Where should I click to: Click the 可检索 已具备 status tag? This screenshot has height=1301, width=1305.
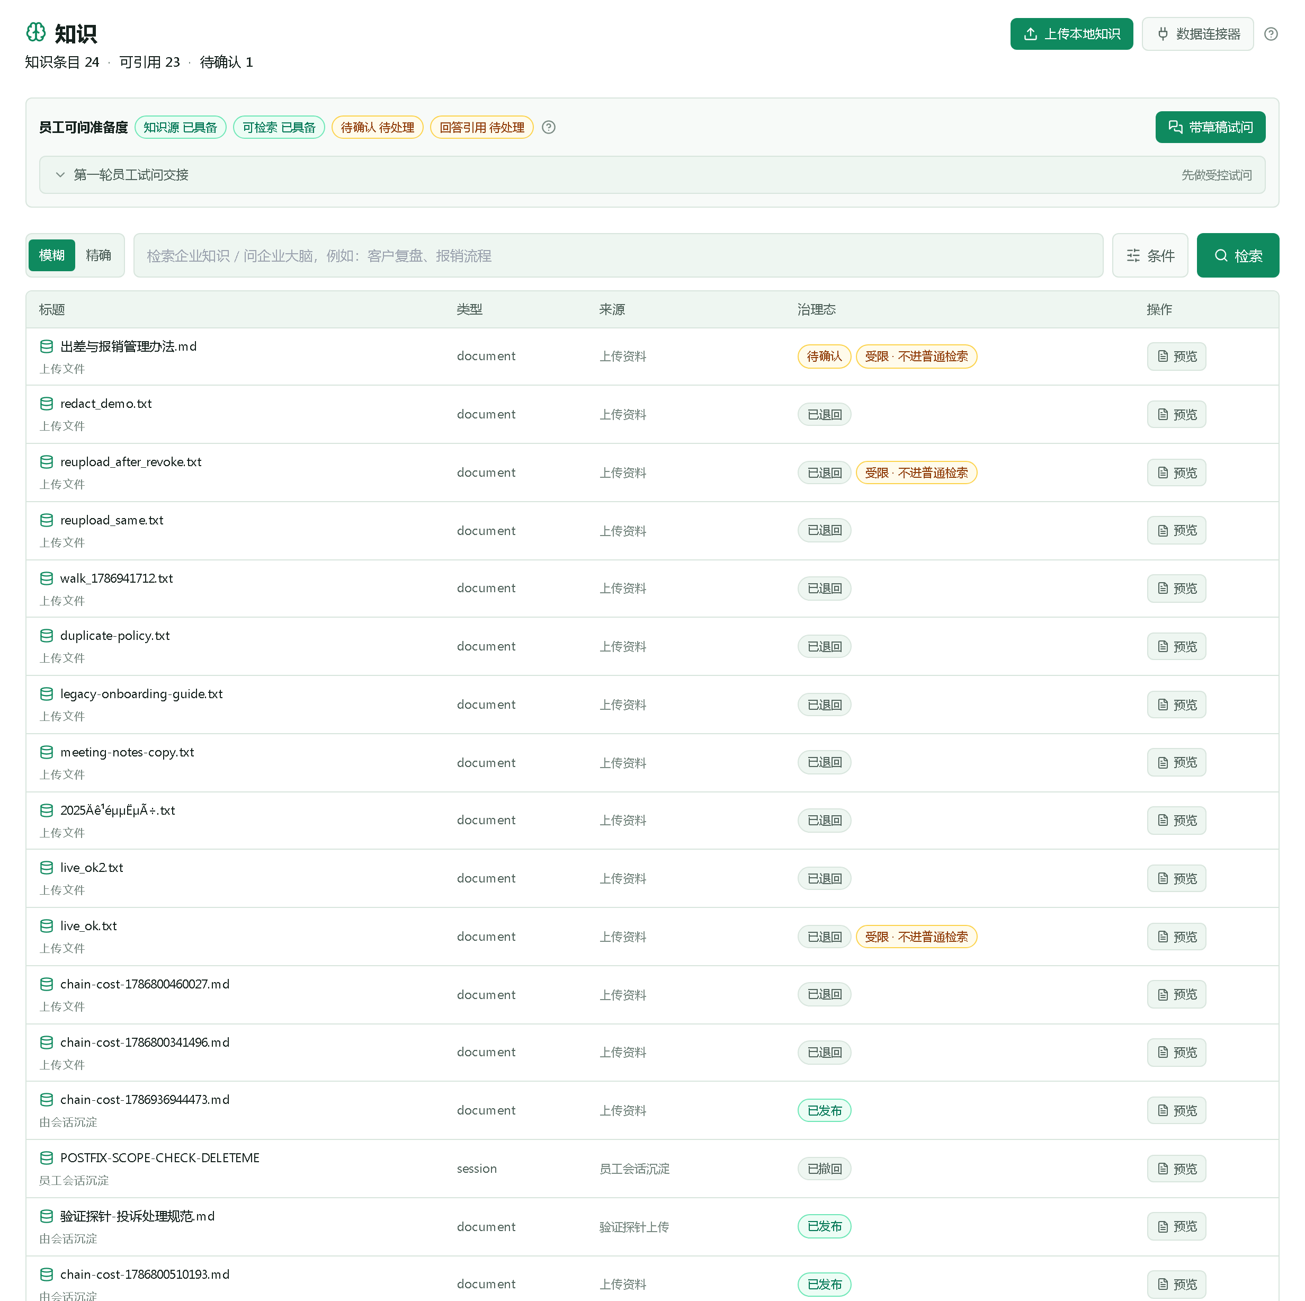pyautogui.click(x=279, y=127)
